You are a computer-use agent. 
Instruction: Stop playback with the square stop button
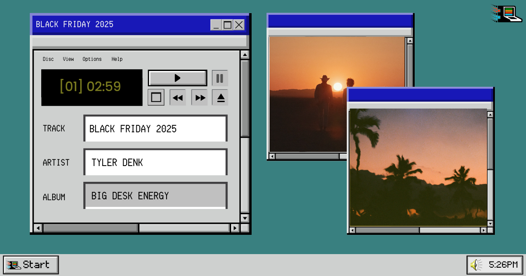click(156, 97)
